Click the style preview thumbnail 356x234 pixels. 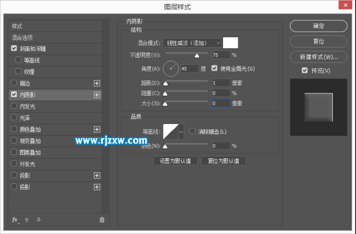point(319,107)
